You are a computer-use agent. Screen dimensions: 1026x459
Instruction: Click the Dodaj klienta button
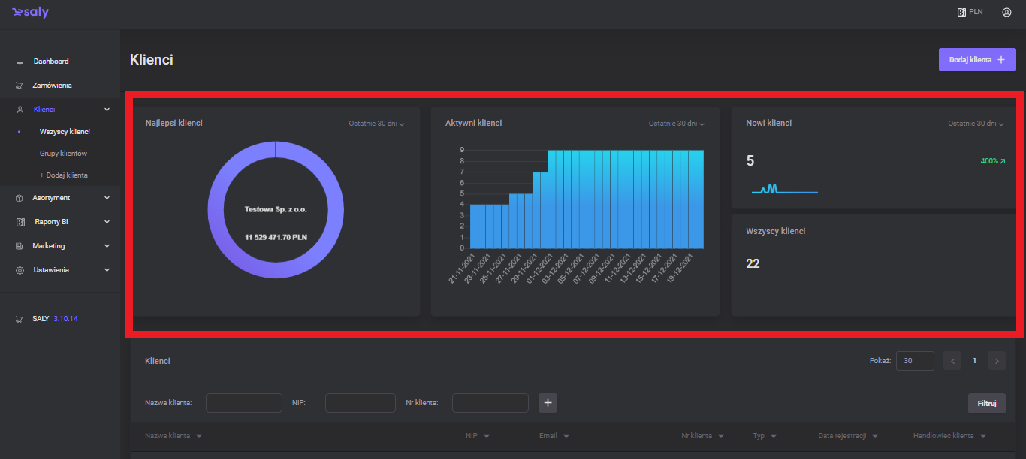click(x=976, y=60)
